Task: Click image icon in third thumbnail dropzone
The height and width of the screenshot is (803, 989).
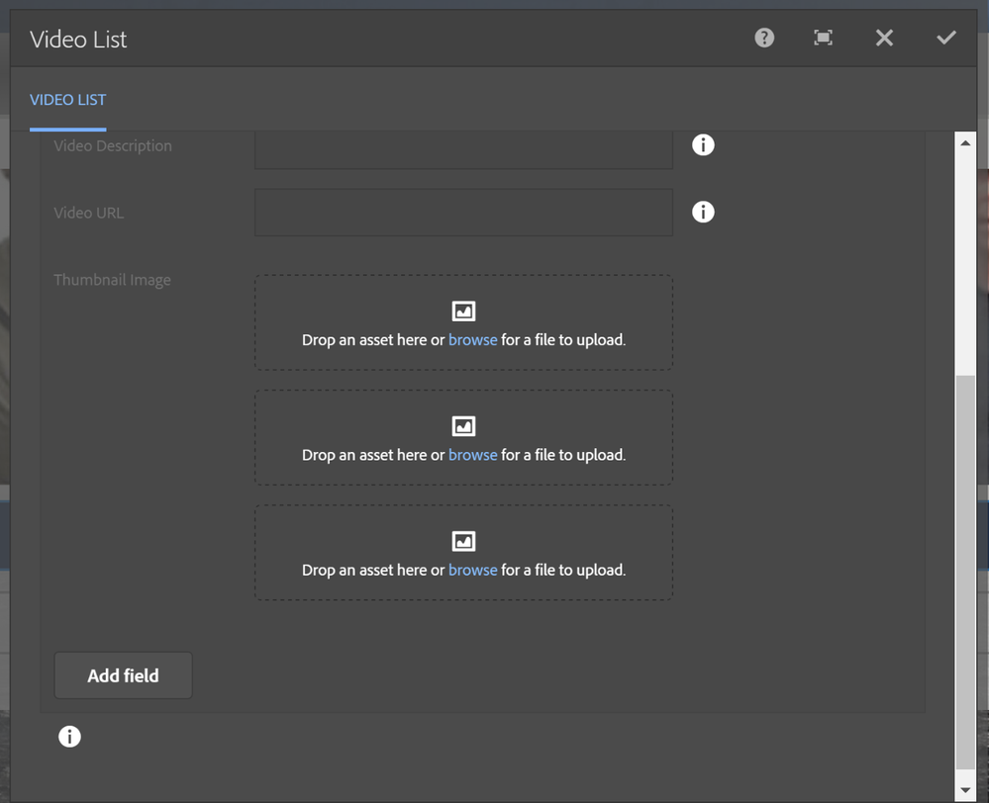Action: [x=463, y=542]
